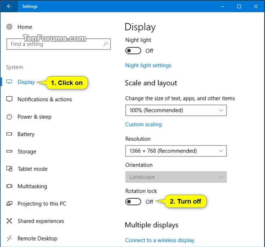Open the text size scaling dropdown
Image resolution: width=265 pixels, height=247 pixels.
pyautogui.click(x=176, y=110)
